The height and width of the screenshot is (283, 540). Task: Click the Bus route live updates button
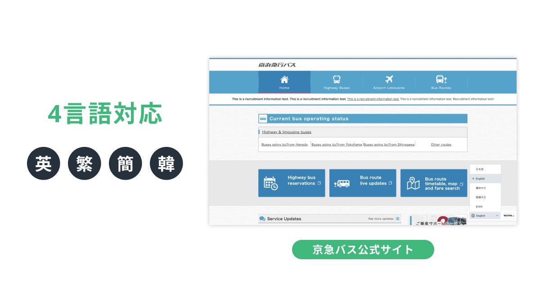363,183
